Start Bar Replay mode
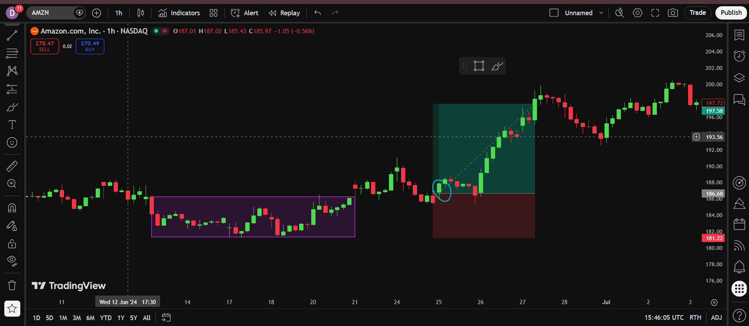The width and height of the screenshot is (749, 326). point(284,13)
